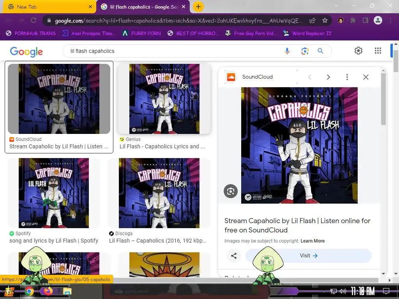Click the taskbar network icon
Screen dimensions: 399x299
[334, 291]
